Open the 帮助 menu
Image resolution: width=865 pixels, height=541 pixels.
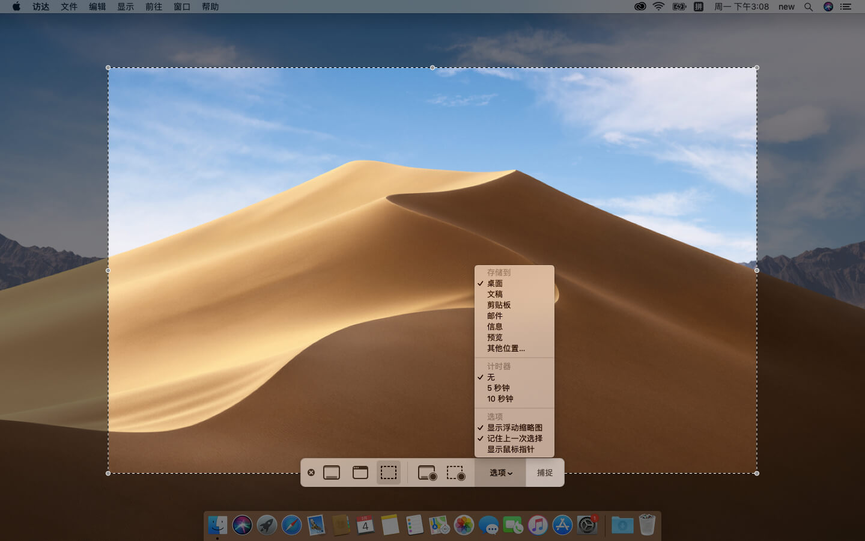point(210,7)
